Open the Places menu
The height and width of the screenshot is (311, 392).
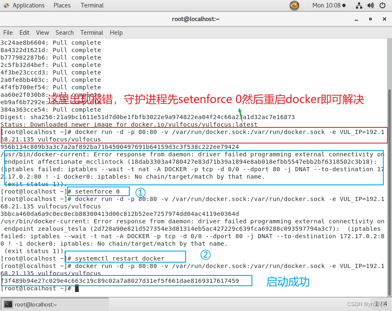tap(62, 5)
